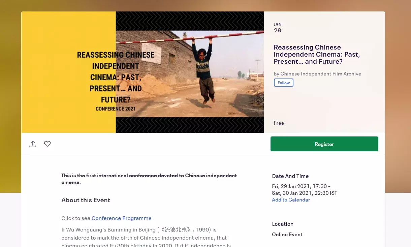Click the Follow button for the organizer
The width and height of the screenshot is (411, 247).
click(283, 83)
